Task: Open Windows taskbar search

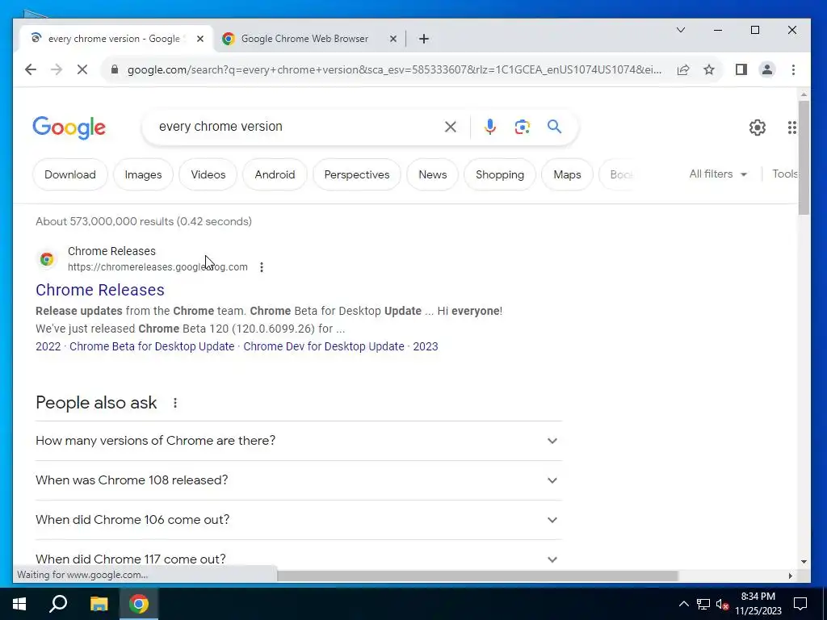Action: point(58,604)
